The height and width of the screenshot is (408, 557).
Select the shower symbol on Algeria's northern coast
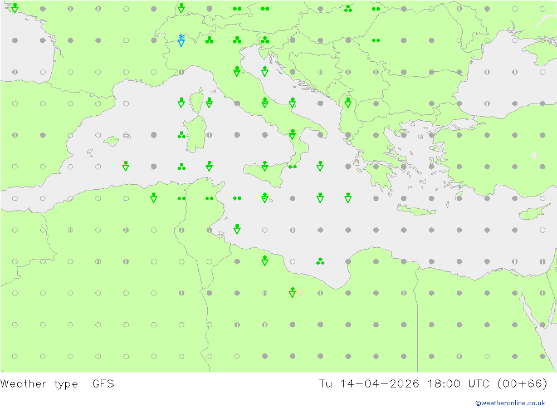[154, 198]
